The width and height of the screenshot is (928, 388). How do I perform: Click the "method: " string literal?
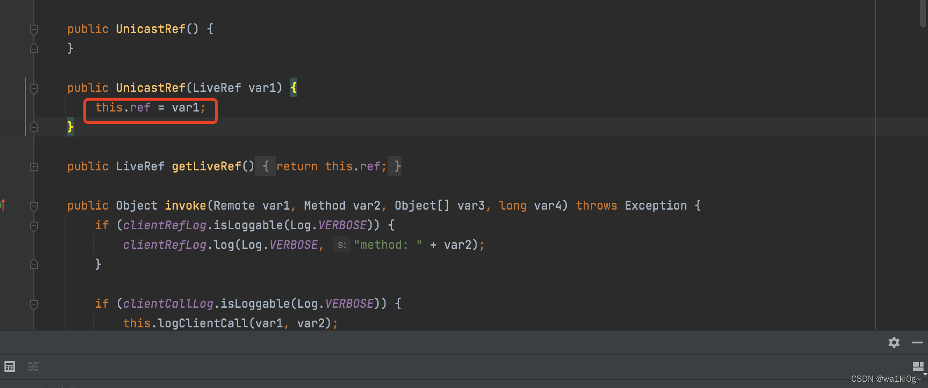pyautogui.click(x=388, y=245)
